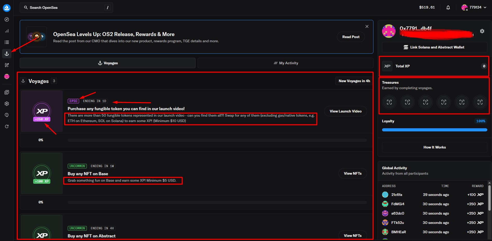The image size is (492, 241).
Task: Open the How It Works button
Action: coord(434,147)
